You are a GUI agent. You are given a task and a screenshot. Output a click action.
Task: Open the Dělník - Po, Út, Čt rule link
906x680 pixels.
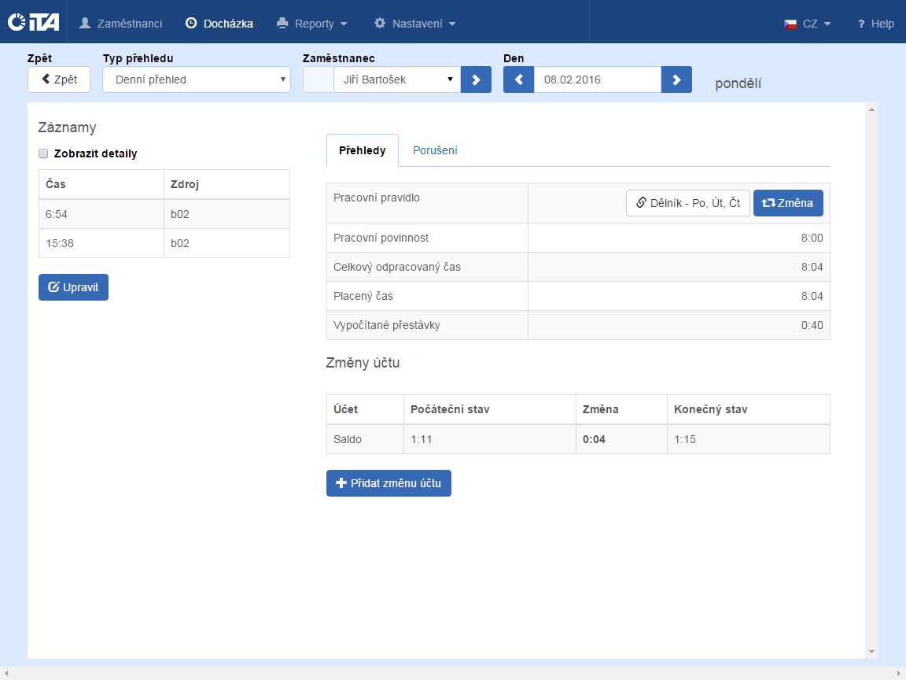click(688, 203)
